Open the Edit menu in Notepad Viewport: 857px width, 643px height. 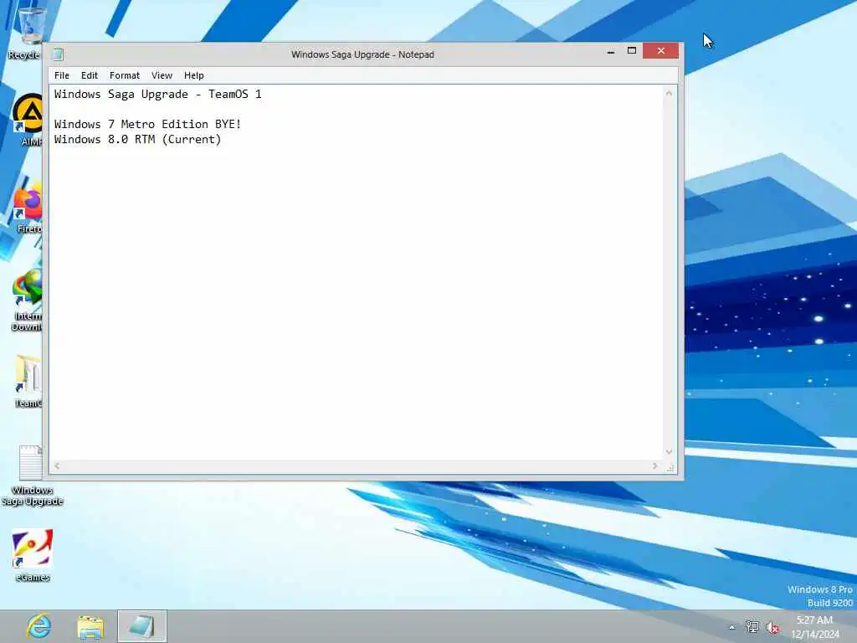click(89, 75)
